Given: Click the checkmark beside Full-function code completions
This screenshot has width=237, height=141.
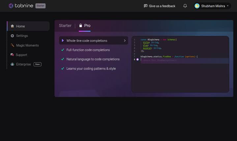Looking at the screenshot, I should point(63,50).
